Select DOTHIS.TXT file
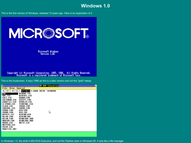This screenshot has width=191, height=143. 8,114
